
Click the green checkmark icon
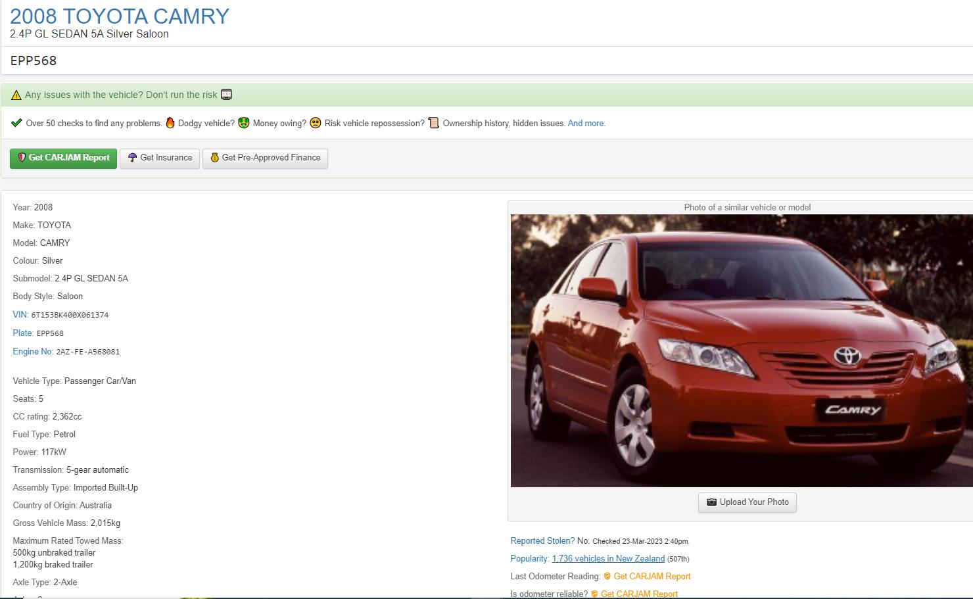17,123
